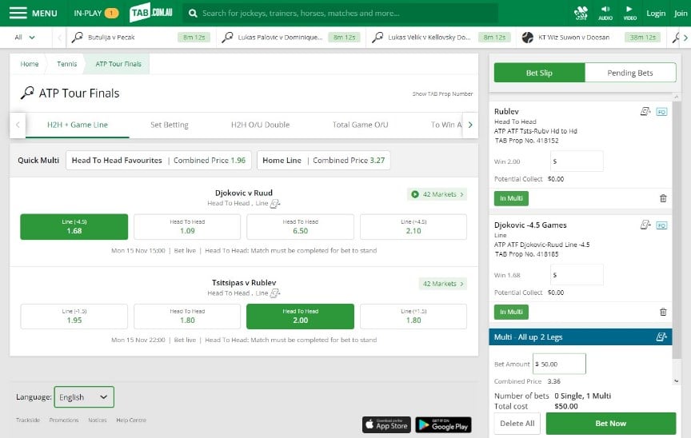
Task: Open the Google Play badge
Action: [443, 424]
